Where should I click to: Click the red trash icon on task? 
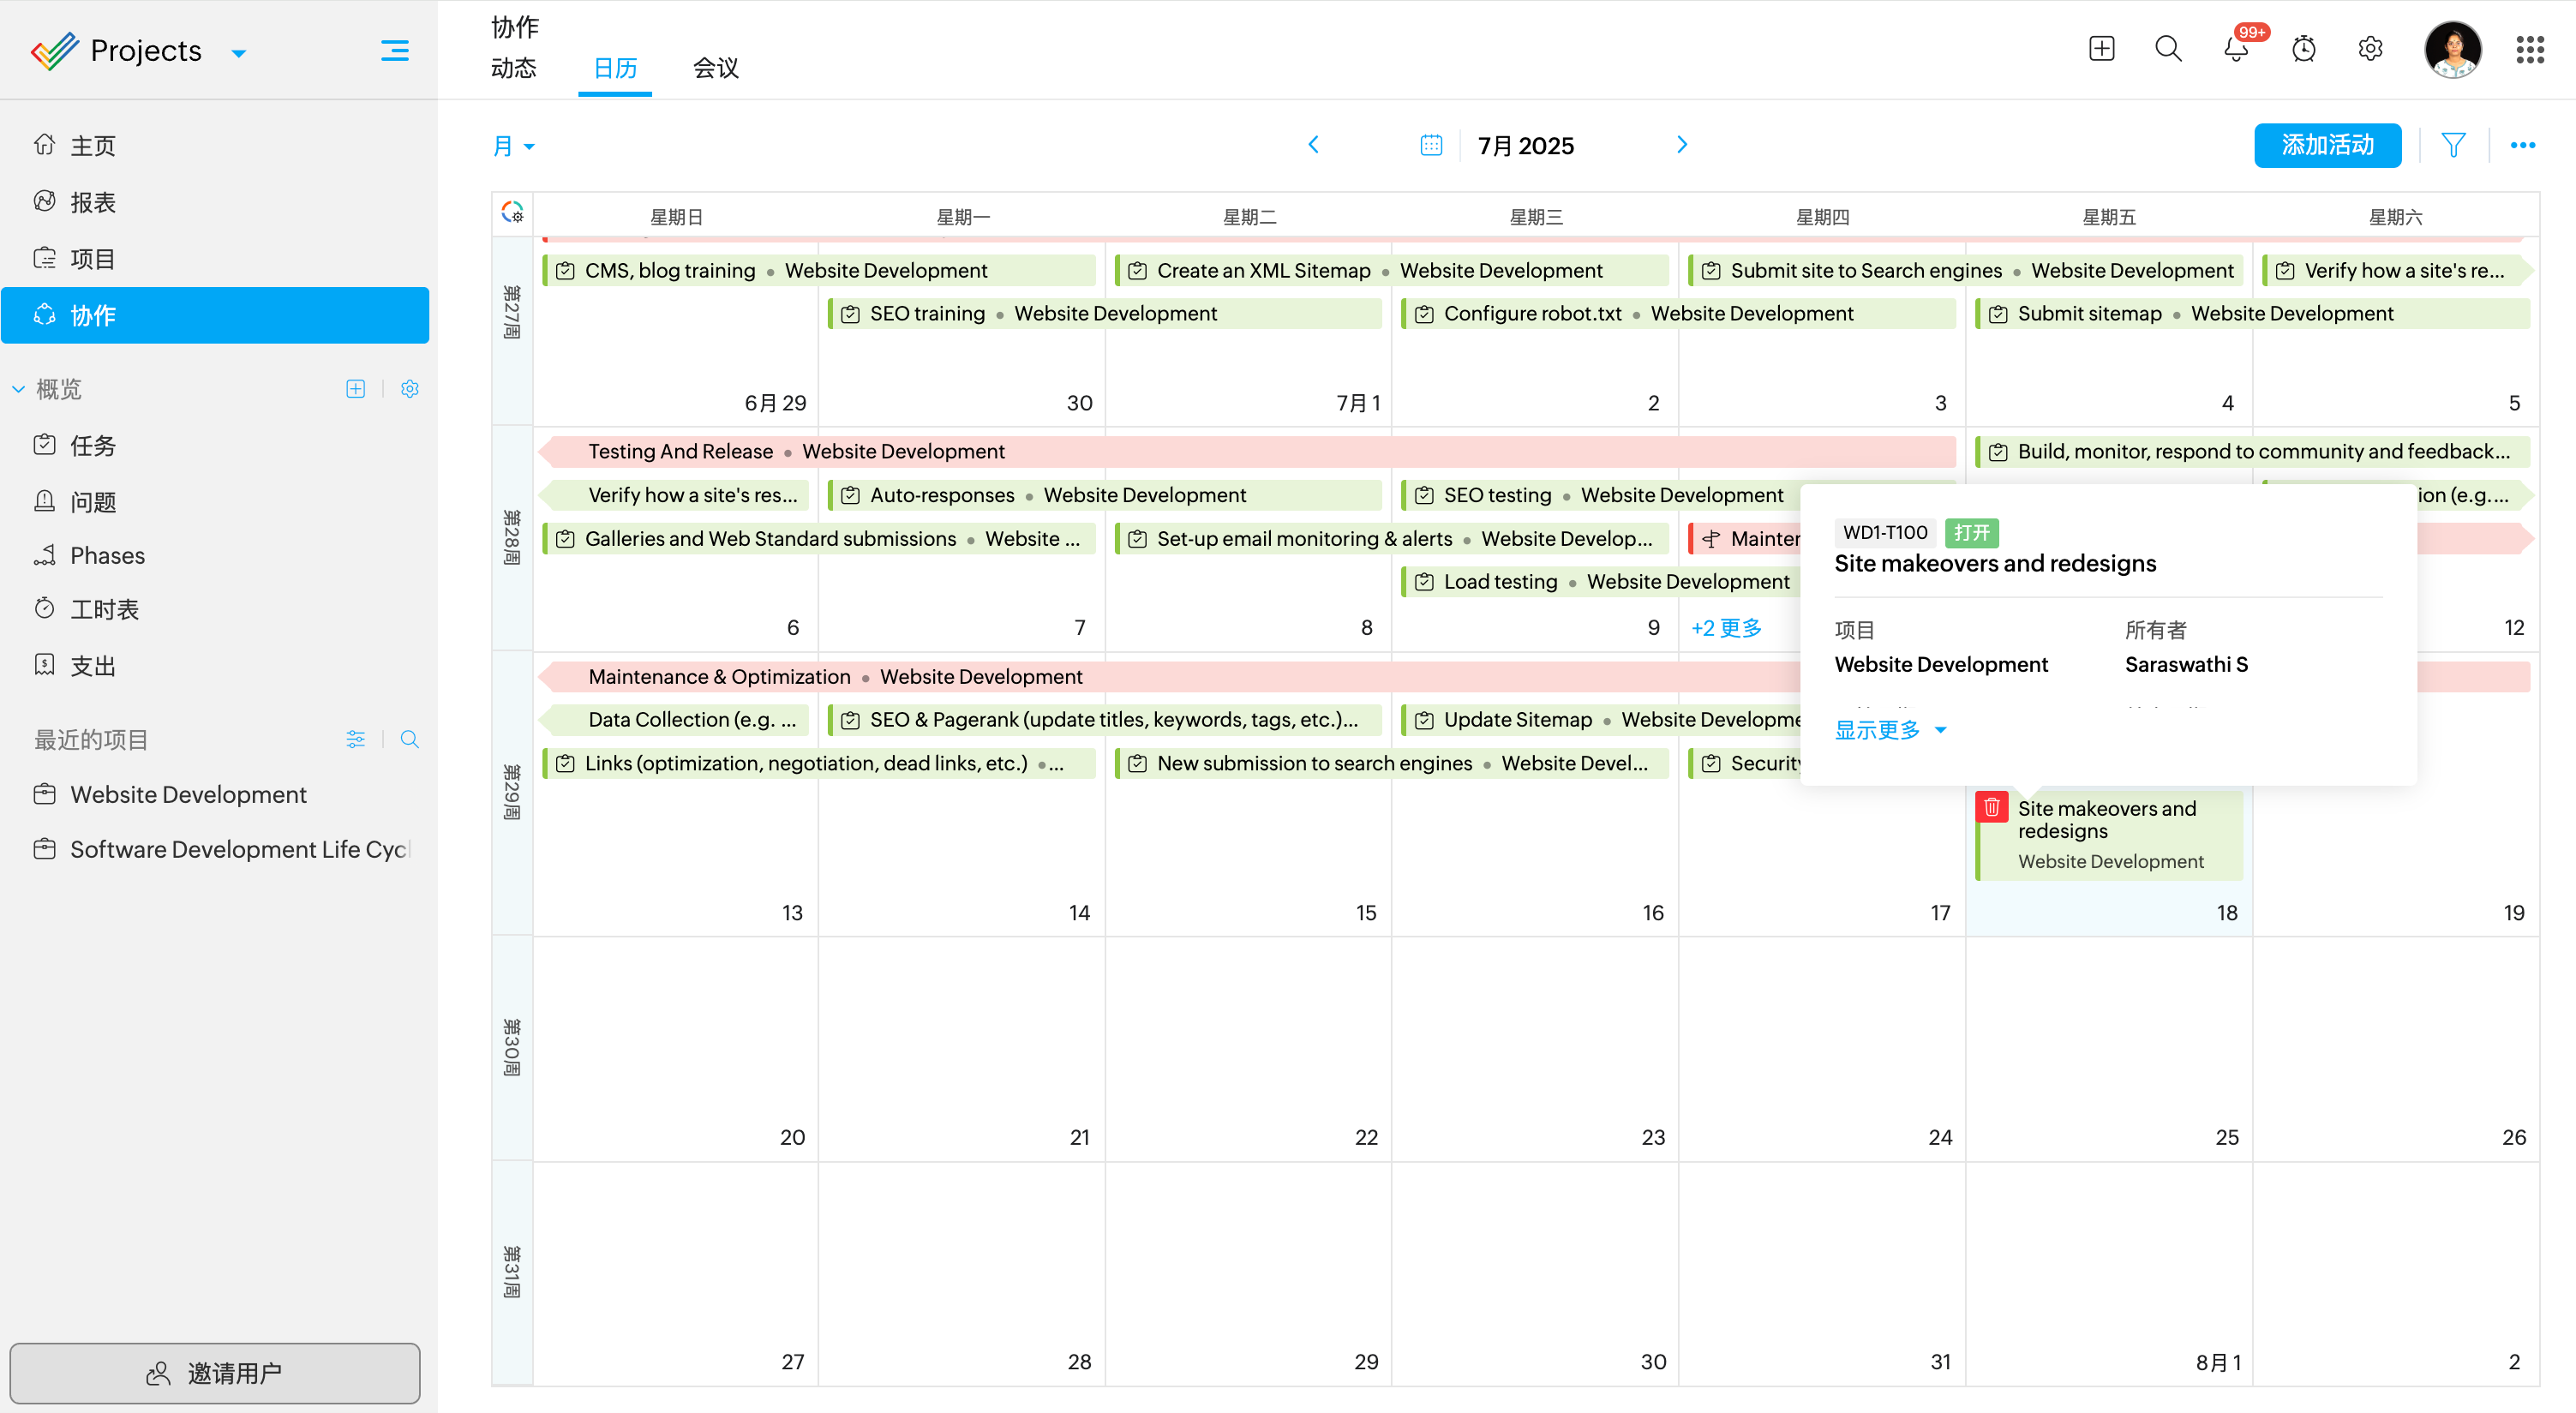[x=1991, y=807]
